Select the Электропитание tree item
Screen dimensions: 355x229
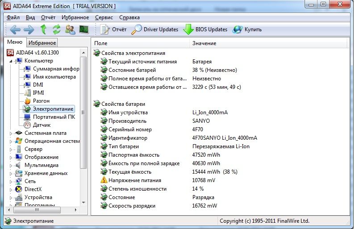tap(53, 109)
